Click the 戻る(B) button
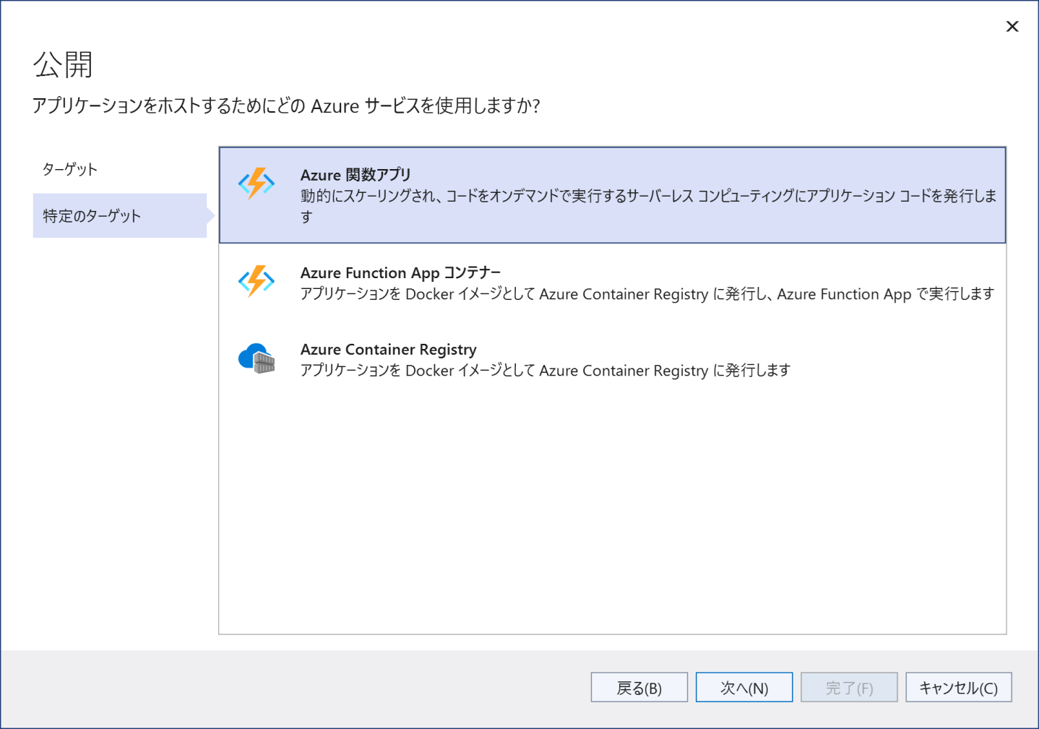Screen dimensions: 1039x729 (639, 687)
